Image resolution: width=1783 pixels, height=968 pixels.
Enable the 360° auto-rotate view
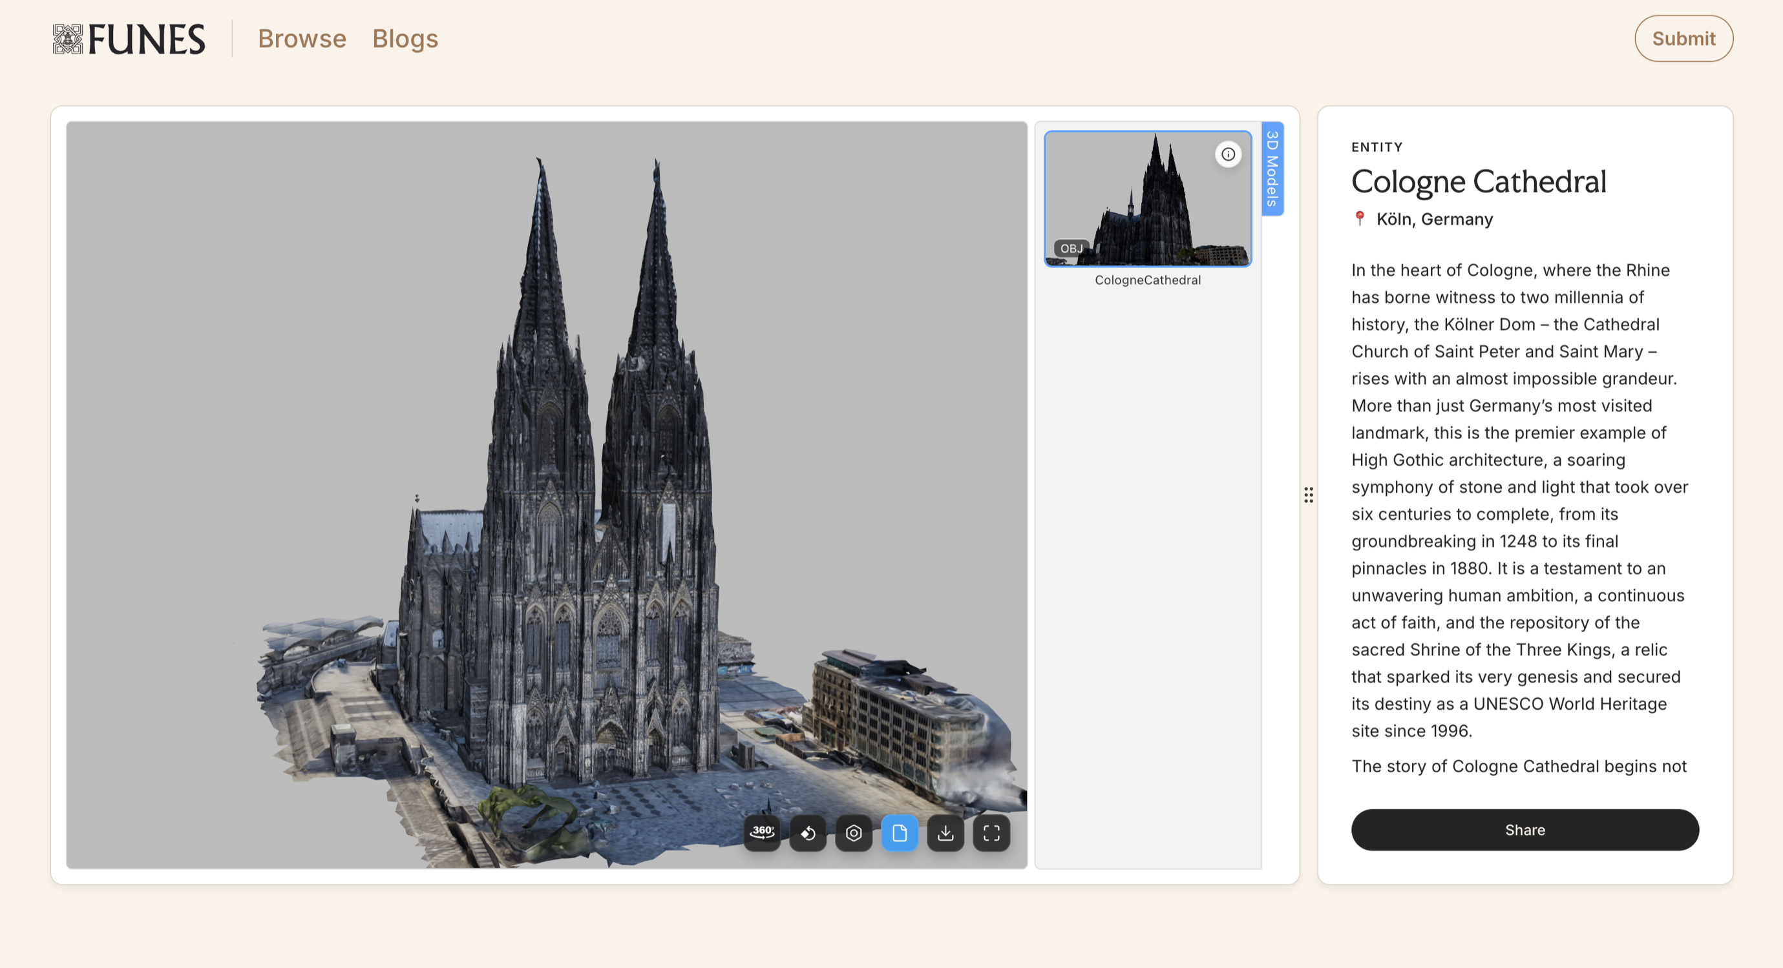pyautogui.click(x=762, y=832)
